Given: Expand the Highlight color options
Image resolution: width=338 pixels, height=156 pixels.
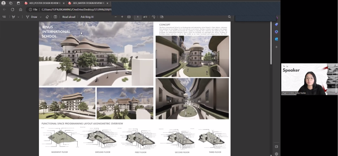Looking at the screenshot, I should coord(18,17).
